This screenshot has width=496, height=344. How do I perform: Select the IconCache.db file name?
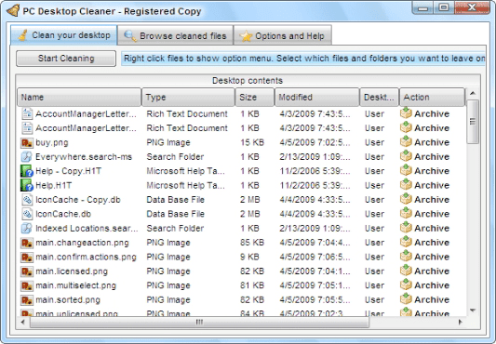(63, 214)
